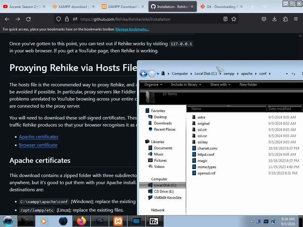This screenshot has width=303, height=227.
Task: Open Manage bookmarks link
Action: tap(132, 29)
